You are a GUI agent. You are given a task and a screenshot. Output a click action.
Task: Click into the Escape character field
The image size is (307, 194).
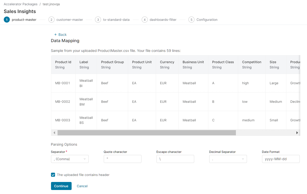[175, 159]
